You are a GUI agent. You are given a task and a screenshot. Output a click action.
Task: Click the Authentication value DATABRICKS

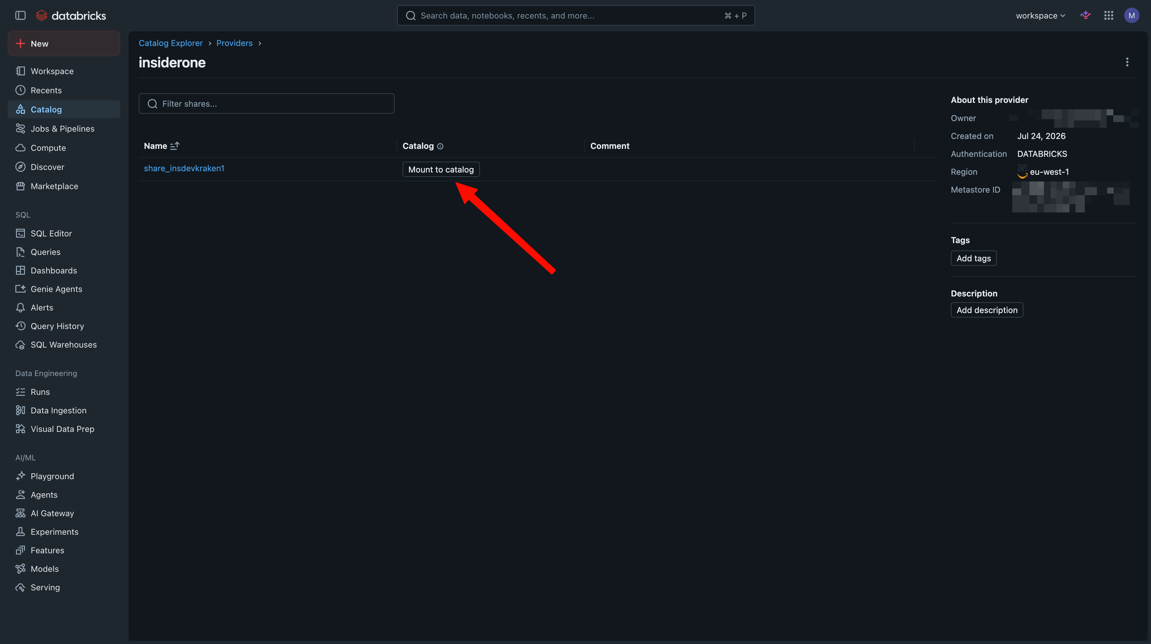pyautogui.click(x=1042, y=154)
